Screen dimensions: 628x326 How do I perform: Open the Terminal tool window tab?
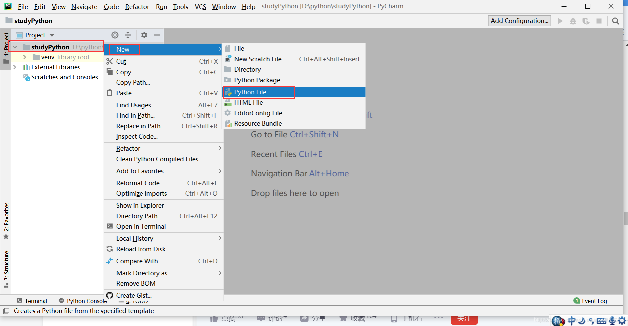pyautogui.click(x=32, y=301)
